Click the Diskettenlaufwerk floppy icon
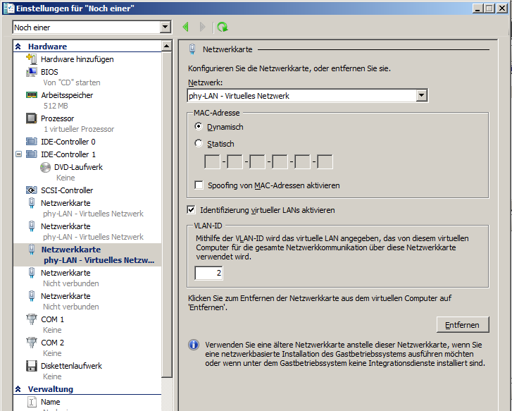 tap(32, 366)
